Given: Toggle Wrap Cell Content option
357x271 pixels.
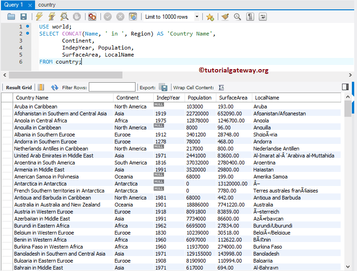Looking at the screenshot, I should 221,87.
